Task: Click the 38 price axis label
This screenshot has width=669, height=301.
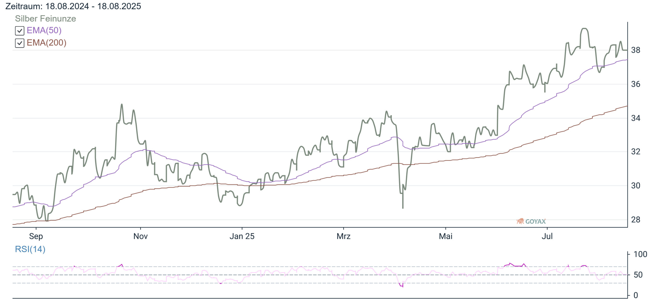Action: tap(636, 50)
